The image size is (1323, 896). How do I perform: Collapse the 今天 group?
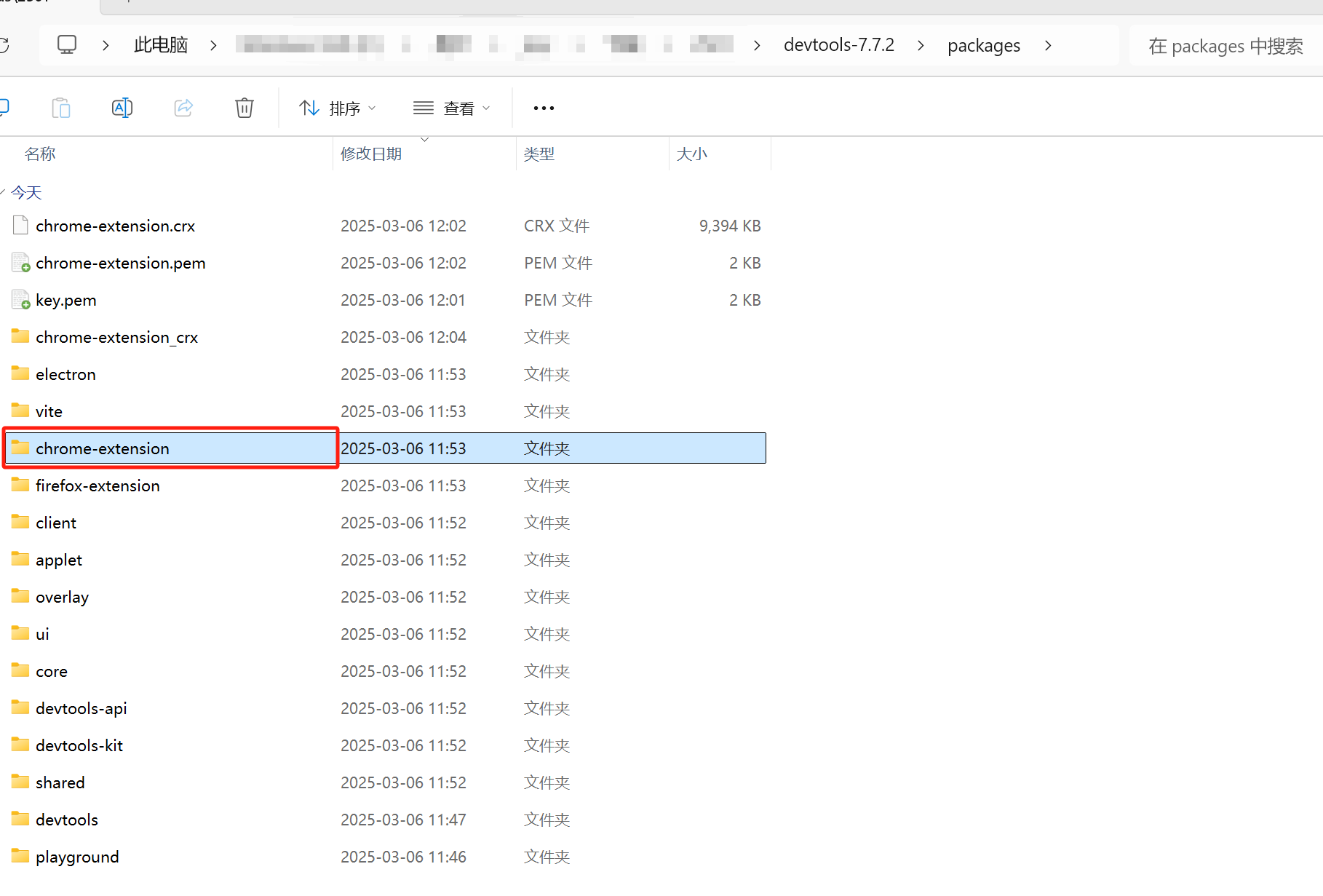tap(3, 192)
